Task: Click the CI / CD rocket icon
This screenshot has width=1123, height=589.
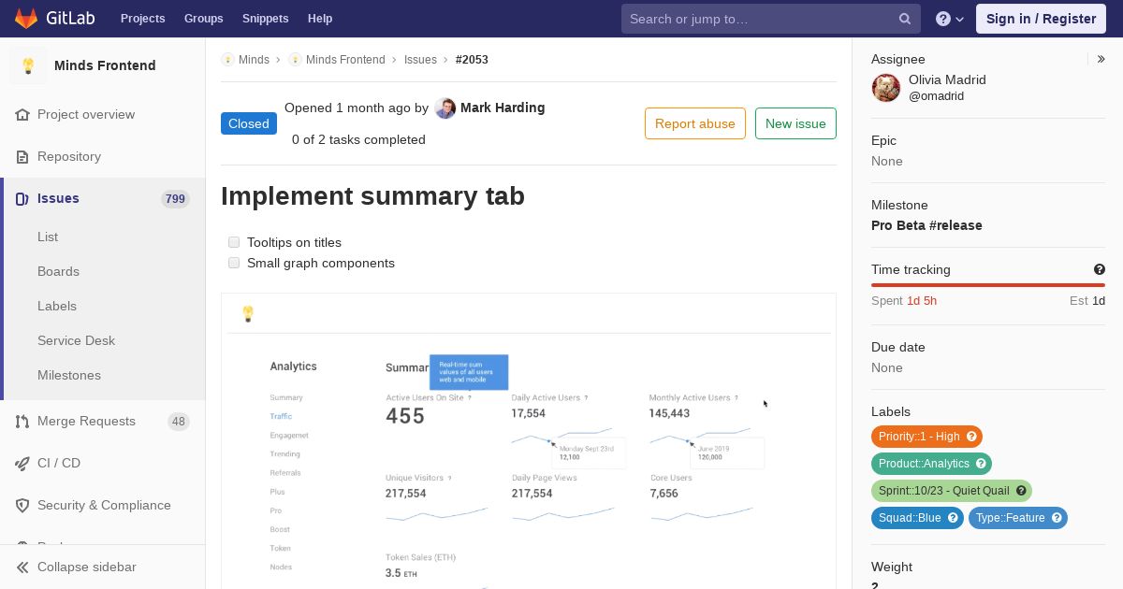Action: pos(22,463)
